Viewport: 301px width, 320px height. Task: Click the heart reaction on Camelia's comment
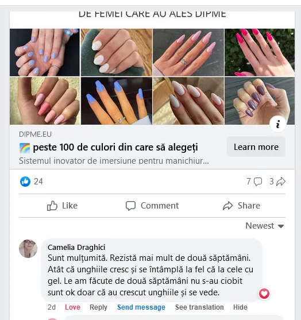point(264,294)
